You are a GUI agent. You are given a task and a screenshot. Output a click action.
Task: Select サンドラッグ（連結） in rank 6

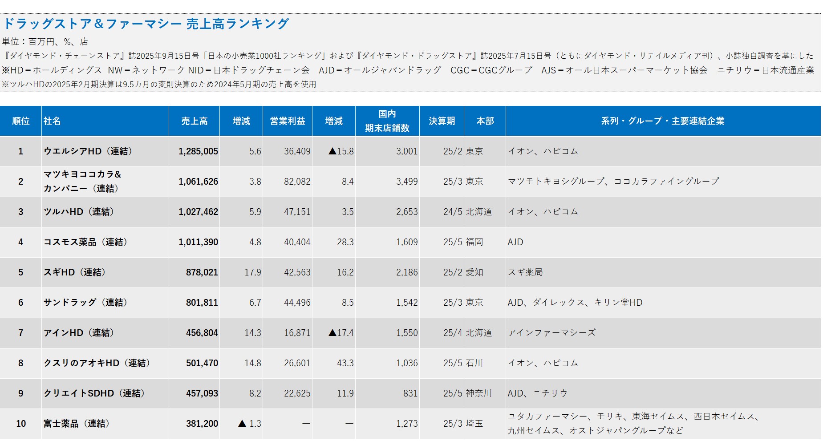click(85, 303)
